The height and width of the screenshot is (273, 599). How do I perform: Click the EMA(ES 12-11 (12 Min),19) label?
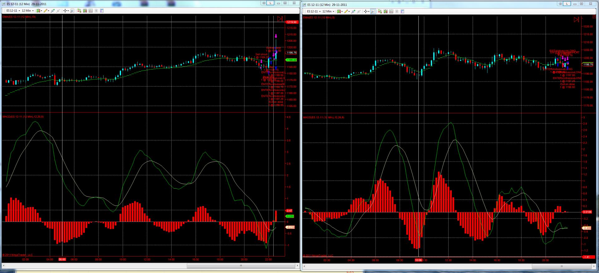(19, 17)
